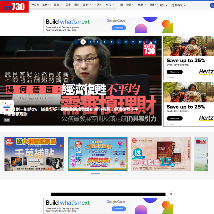214x214 pixels.
Task: Expand the 揭頁版 dropdown arrow
Action: tap(184, 5)
